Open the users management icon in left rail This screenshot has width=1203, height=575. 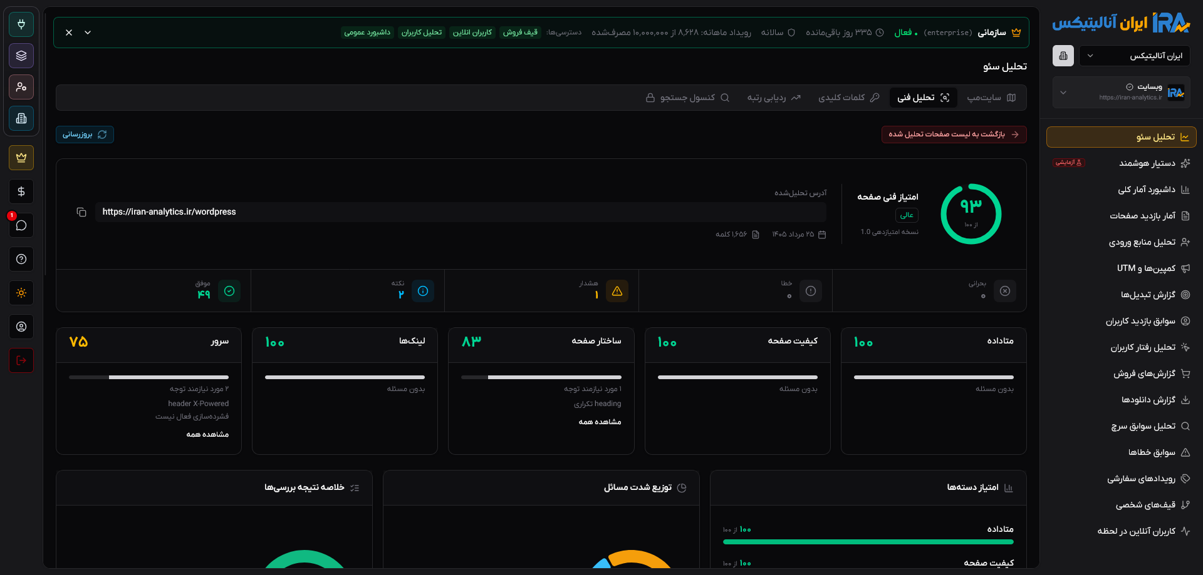coord(21,87)
